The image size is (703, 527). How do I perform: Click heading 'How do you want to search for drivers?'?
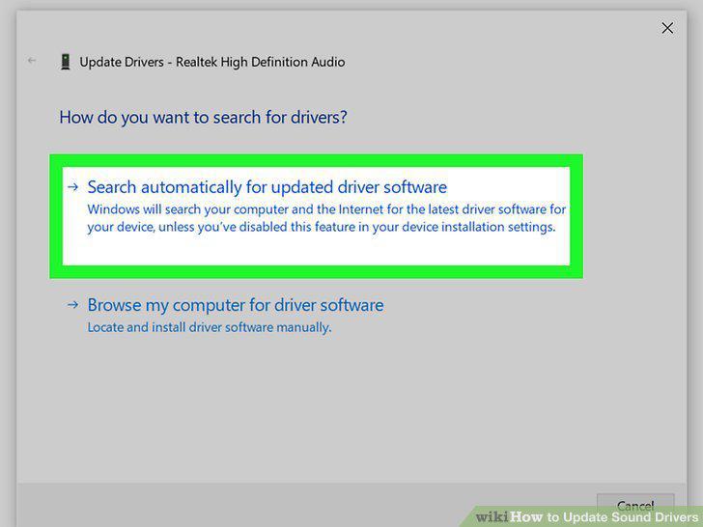(203, 118)
